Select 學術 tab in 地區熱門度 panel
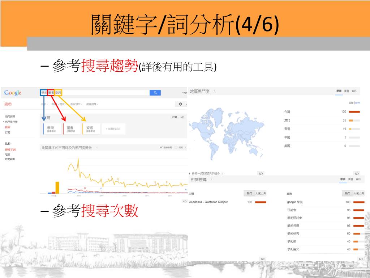This screenshot has width=370, height=278. (x=339, y=91)
